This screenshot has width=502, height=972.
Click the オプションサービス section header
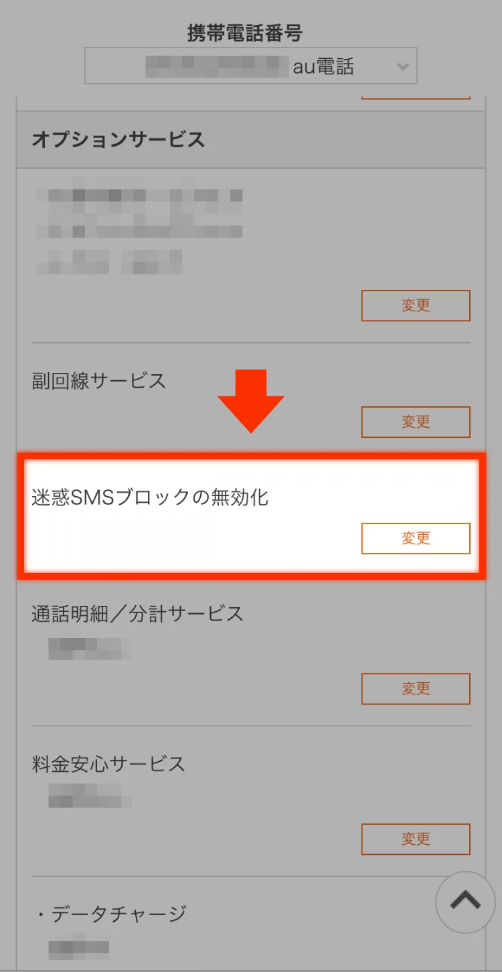click(x=251, y=139)
